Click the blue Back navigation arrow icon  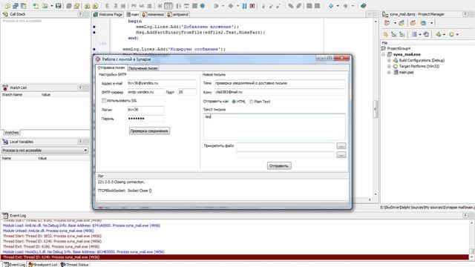331,6
